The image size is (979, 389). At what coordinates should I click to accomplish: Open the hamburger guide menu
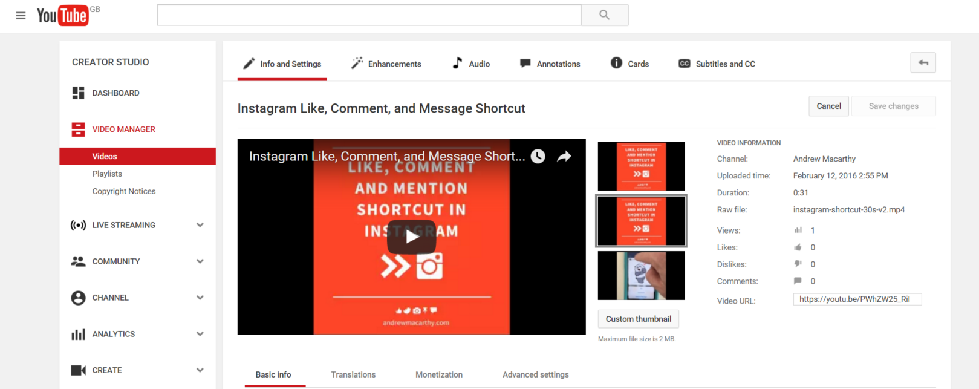(21, 15)
